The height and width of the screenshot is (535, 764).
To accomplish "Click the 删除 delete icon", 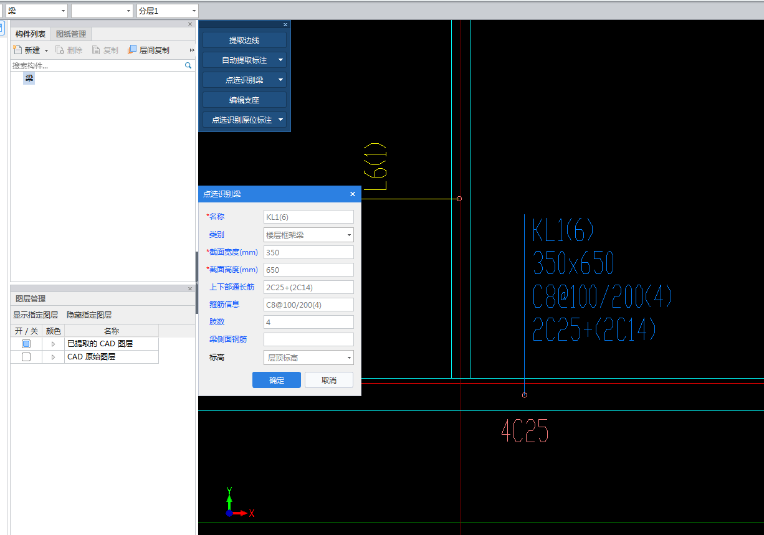I will coord(60,50).
